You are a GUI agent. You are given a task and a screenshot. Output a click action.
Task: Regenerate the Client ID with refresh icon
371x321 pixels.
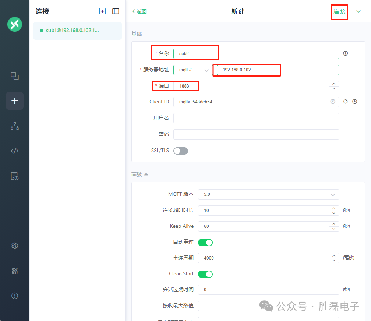pos(346,102)
